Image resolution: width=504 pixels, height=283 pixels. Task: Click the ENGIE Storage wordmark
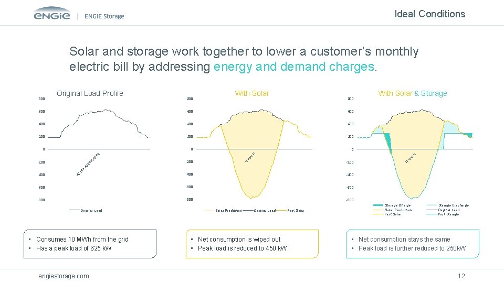click(x=104, y=16)
